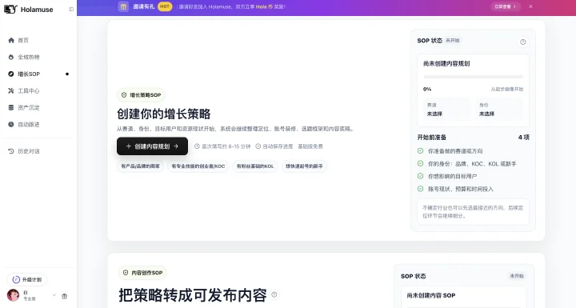Viewport: 576px width, 308px height.
Task: Click the home icon beside 首页
Action: [11, 41]
